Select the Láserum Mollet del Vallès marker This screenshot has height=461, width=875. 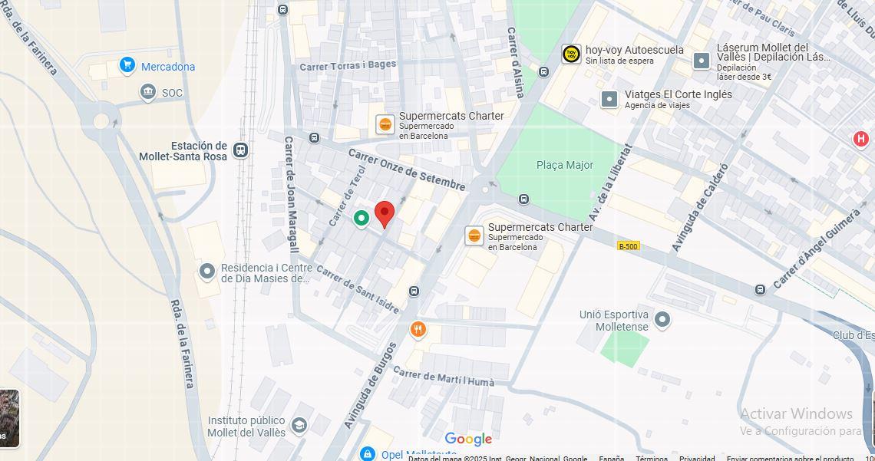coord(701,61)
